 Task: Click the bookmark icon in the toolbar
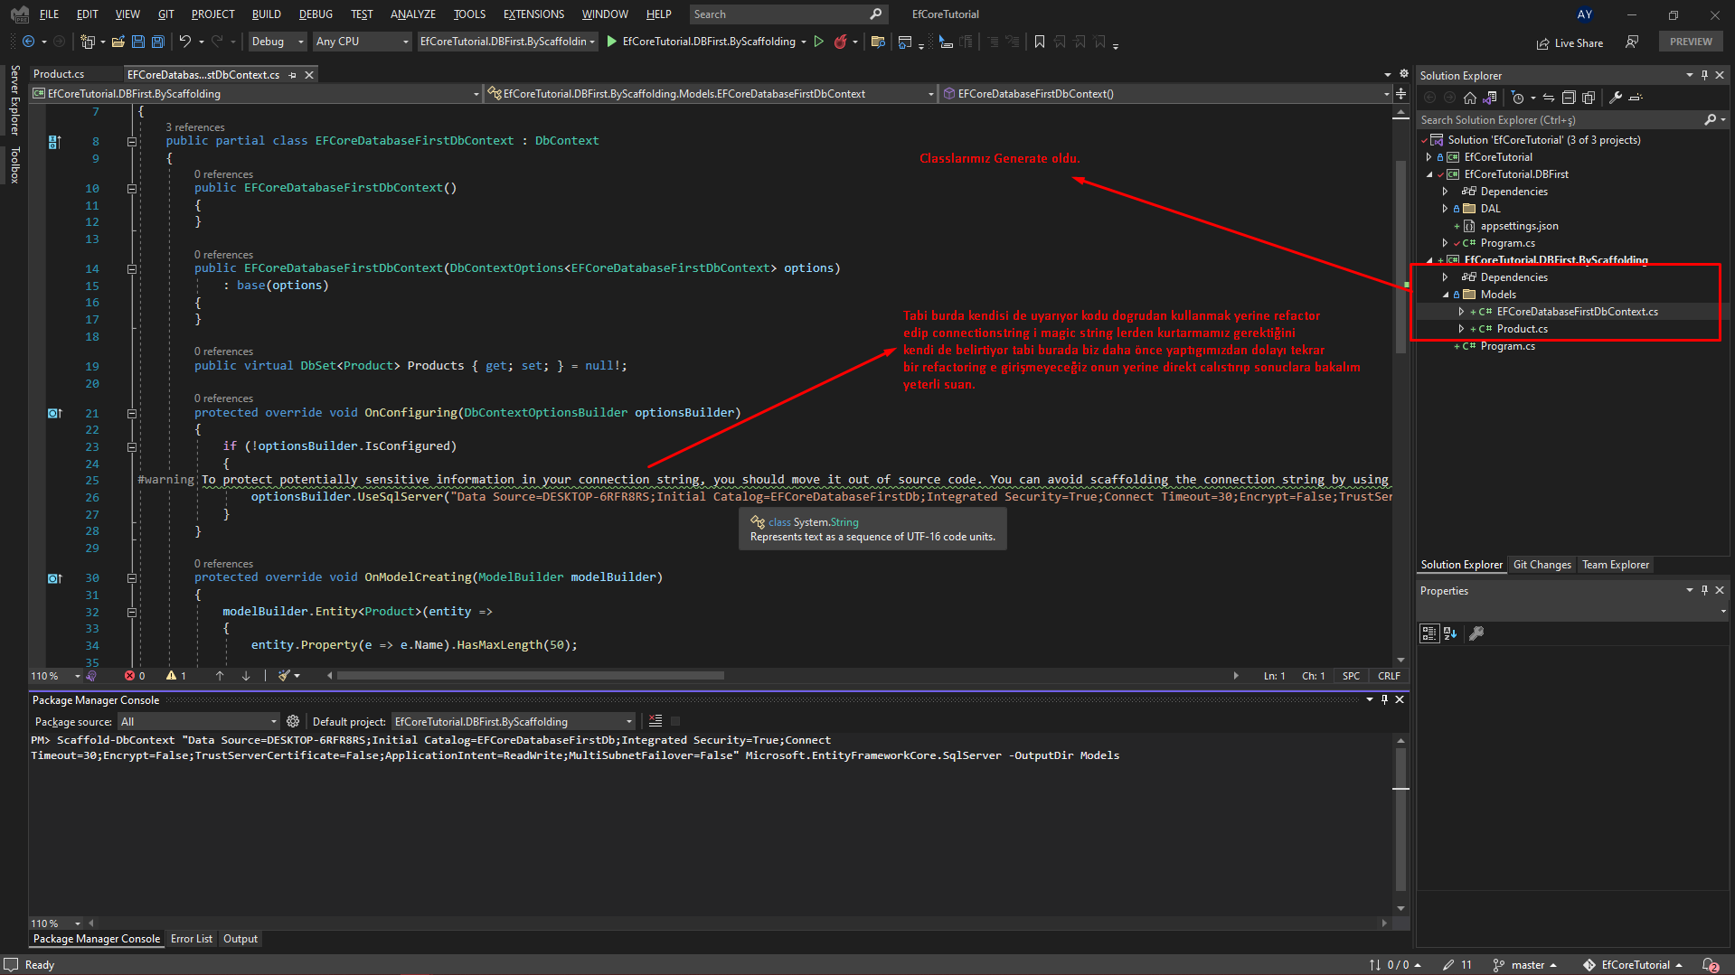pos(1040,42)
